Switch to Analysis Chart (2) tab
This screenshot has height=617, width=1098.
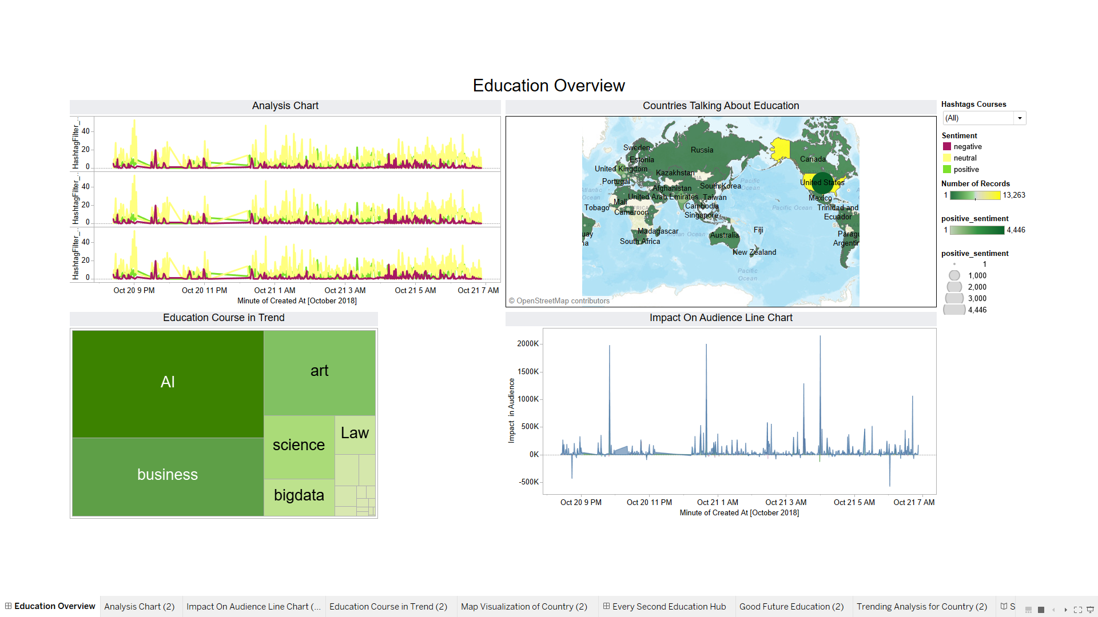tap(139, 606)
